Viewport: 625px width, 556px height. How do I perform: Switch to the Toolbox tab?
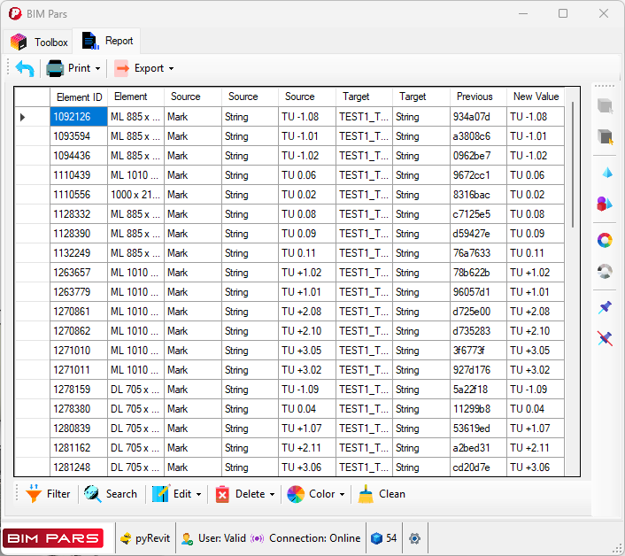click(x=38, y=42)
